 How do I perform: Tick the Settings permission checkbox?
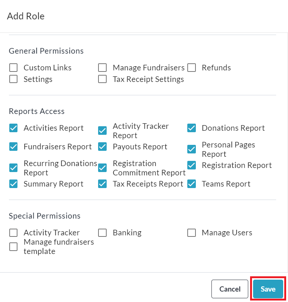[x=13, y=79]
